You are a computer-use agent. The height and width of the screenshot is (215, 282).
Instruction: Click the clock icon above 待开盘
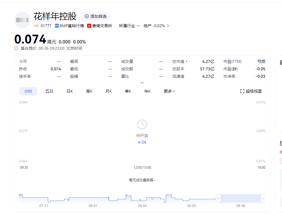tap(142, 124)
